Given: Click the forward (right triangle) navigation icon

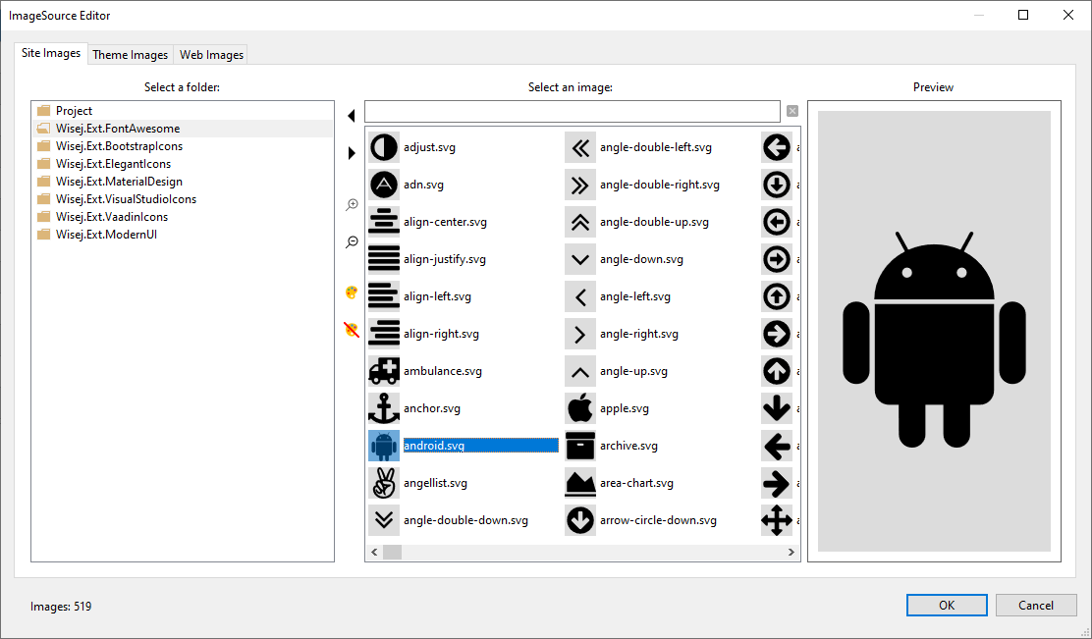Looking at the screenshot, I should [x=351, y=153].
